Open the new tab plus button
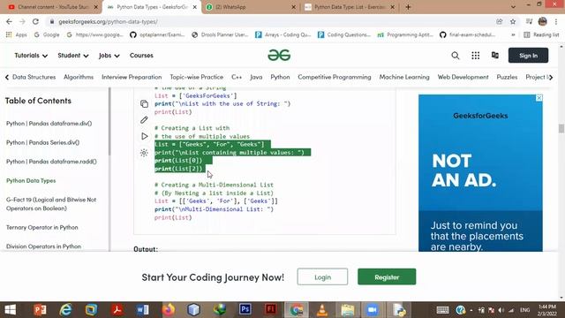The image size is (565, 318). pyautogui.click(x=408, y=7)
